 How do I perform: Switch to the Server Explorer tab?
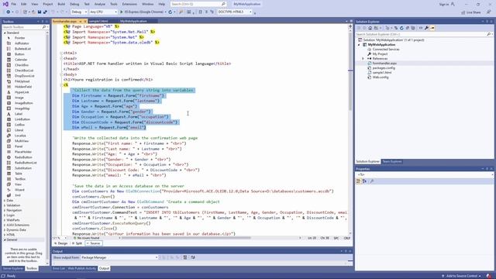tap(13, 269)
